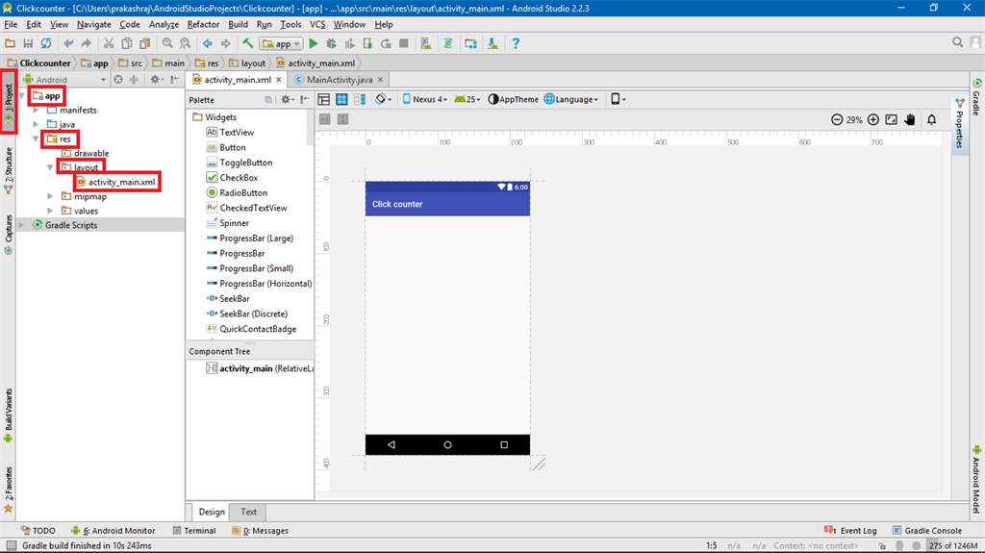The width and height of the screenshot is (985, 553).
Task: Select the Design tab
Action: 212,512
